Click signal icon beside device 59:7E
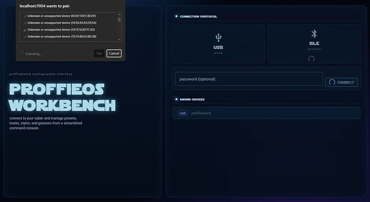The width and height of the screenshot is (370, 202). (25, 29)
